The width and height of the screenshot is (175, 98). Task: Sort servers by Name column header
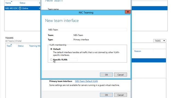coord(8,3)
